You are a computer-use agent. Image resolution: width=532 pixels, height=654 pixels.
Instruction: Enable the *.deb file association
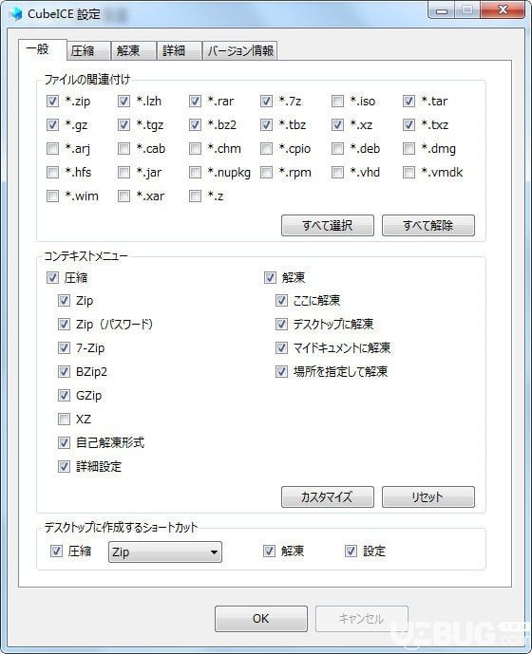pos(337,148)
